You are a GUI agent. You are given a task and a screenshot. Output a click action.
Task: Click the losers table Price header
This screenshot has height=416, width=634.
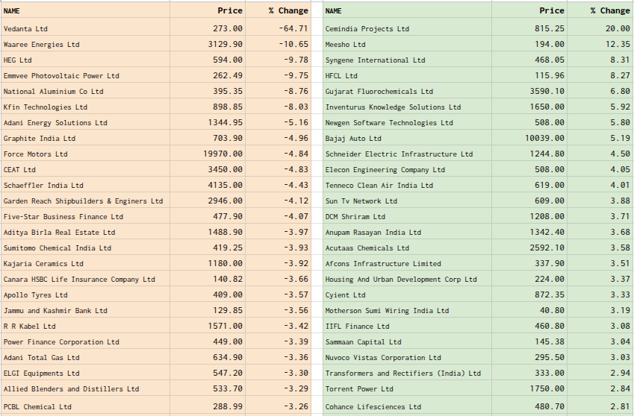point(208,10)
